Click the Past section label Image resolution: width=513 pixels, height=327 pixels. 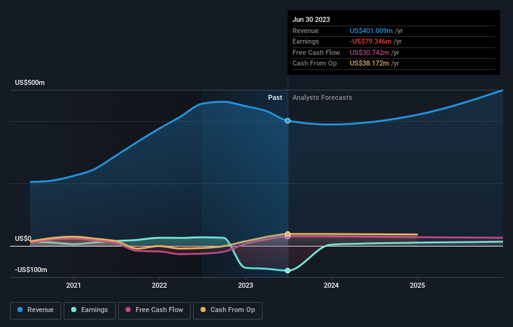(x=275, y=97)
